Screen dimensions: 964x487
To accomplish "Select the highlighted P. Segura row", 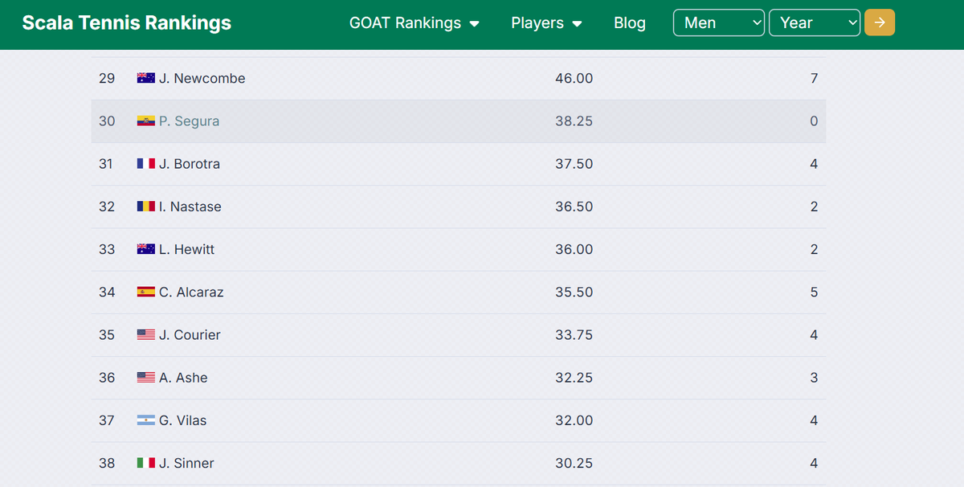I will point(458,121).
